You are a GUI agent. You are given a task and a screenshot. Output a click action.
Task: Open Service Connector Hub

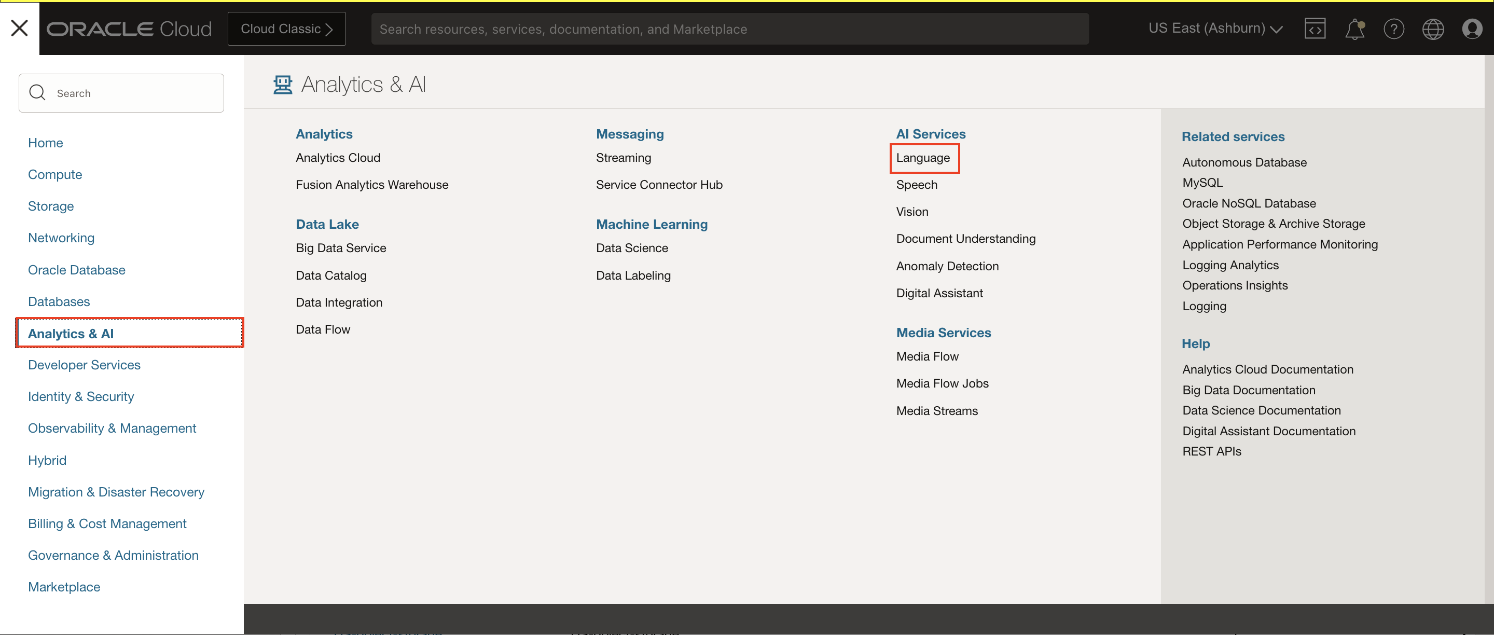tap(659, 184)
